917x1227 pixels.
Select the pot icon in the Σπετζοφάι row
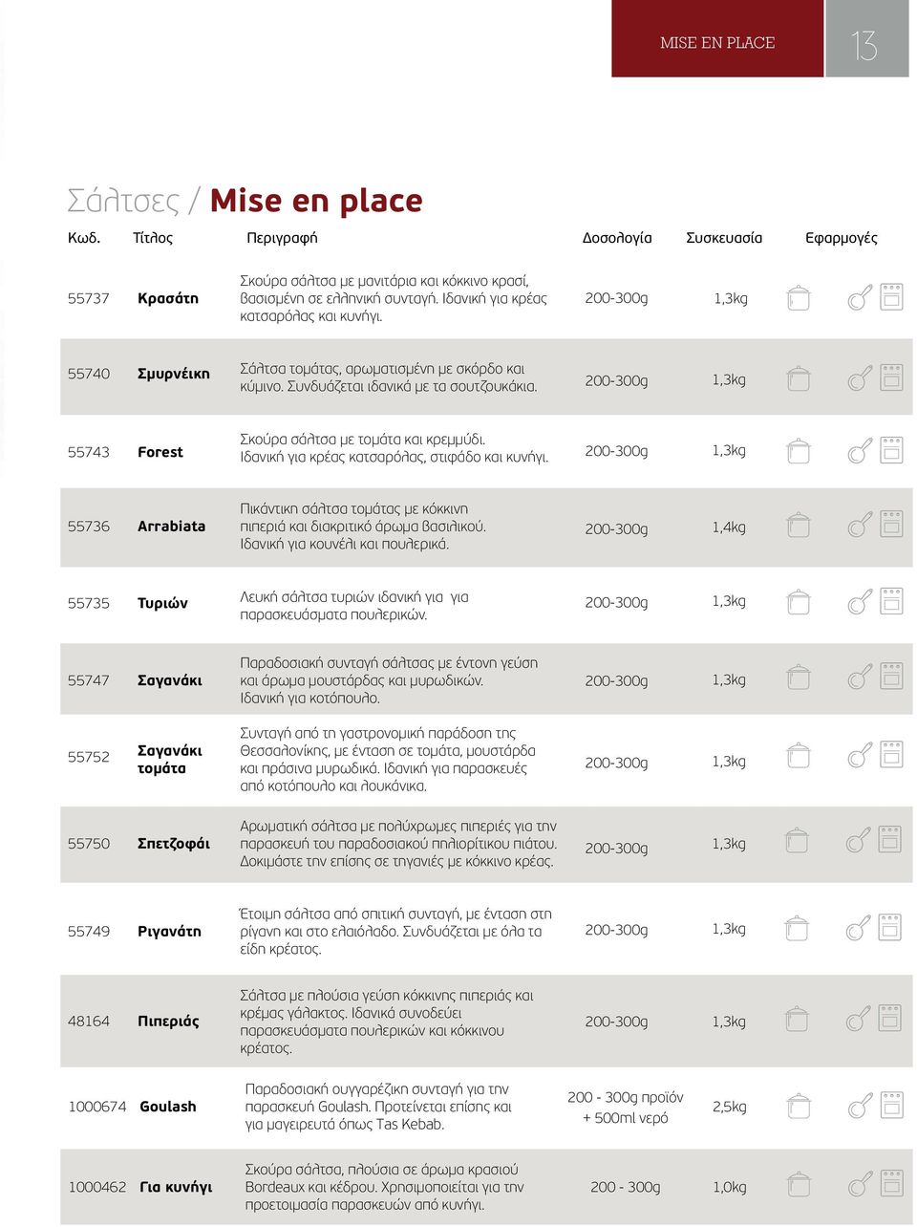[798, 841]
